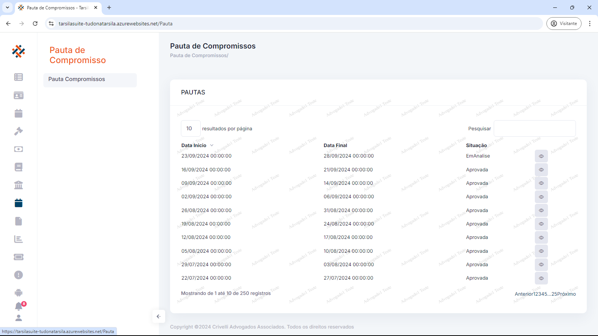Go to the Próximo page
Image resolution: width=598 pixels, height=336 pixels.
click(566, 294)
